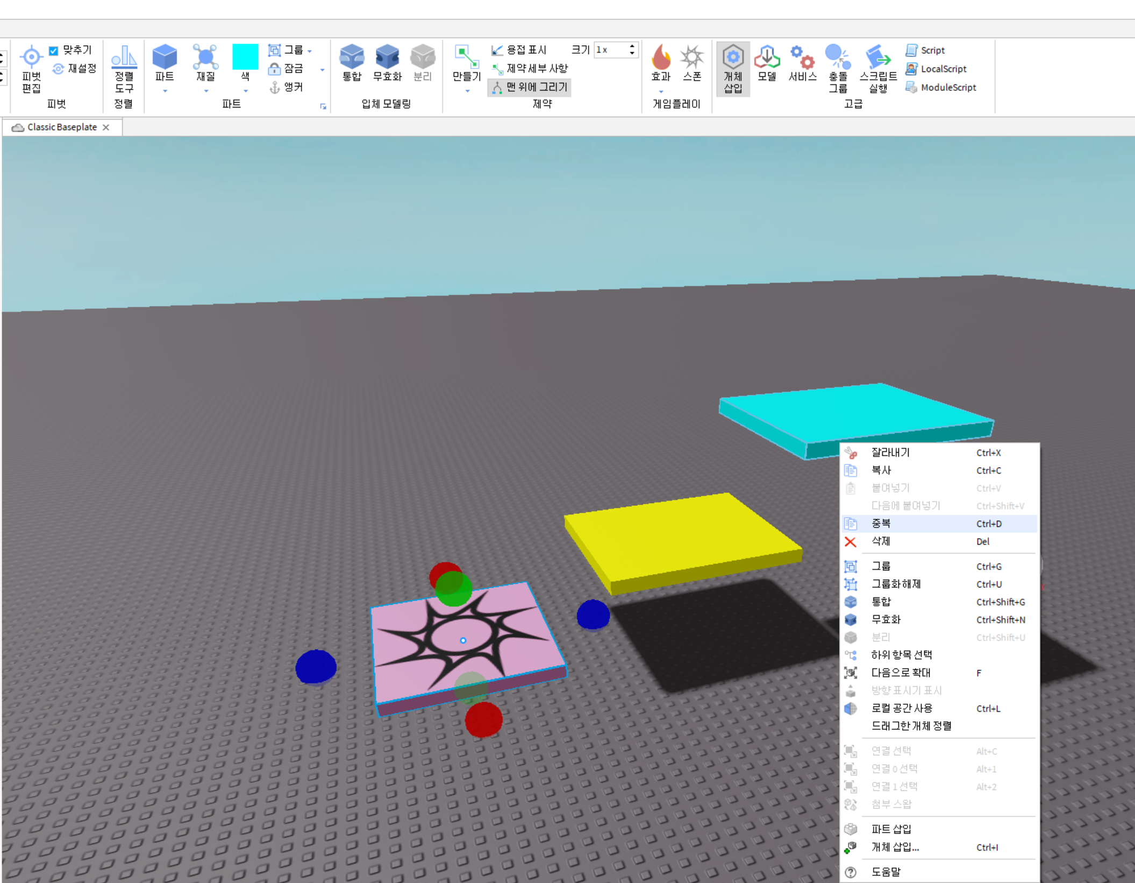The image size is (1135, 883).
Task: Select Delete (삭제) in context menu
Action: coord(881,541)
